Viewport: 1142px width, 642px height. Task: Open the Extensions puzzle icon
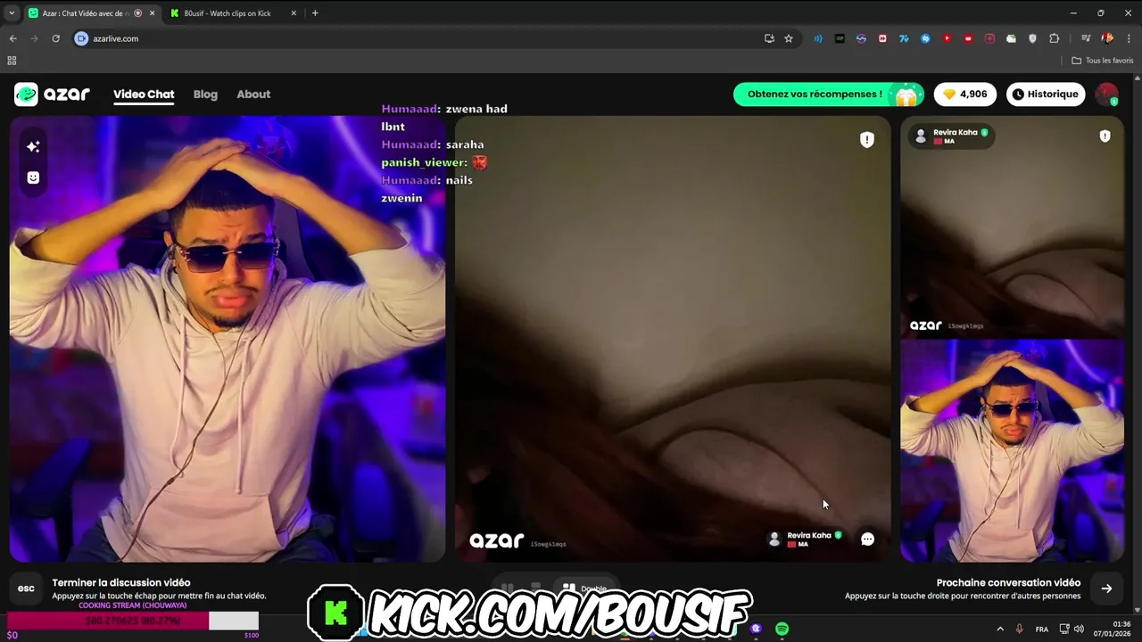tap(1054, 38)
